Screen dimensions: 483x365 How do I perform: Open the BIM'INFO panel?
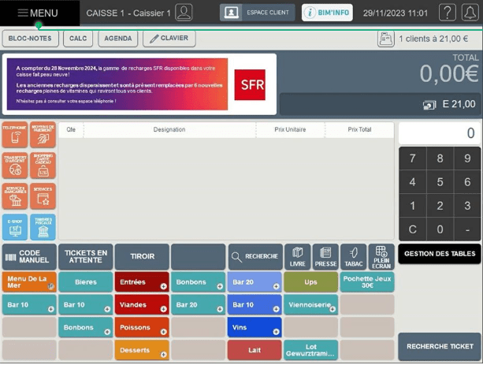pyautogui.click(x=327, y=13)
